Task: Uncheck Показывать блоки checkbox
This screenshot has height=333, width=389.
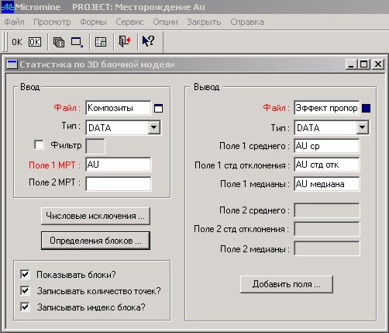Action: coord(25,274)
